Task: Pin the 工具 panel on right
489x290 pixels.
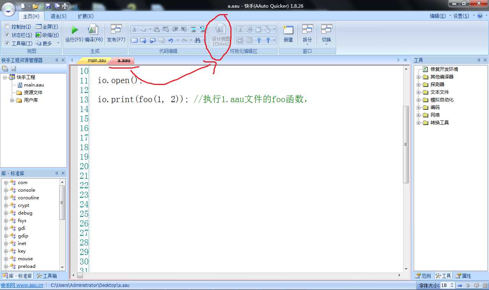Action: pyautogui.click(x=479, y=60)
